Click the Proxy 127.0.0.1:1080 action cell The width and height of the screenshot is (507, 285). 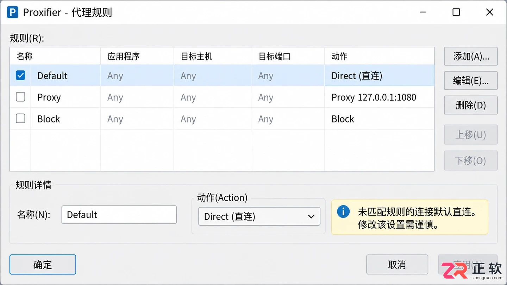379,97
